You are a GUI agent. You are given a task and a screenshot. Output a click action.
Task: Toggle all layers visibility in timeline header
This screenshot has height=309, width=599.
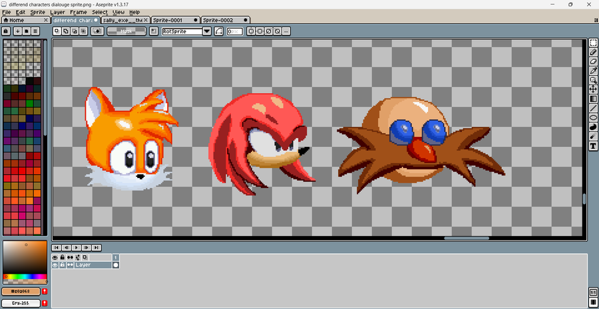(55, 258)
